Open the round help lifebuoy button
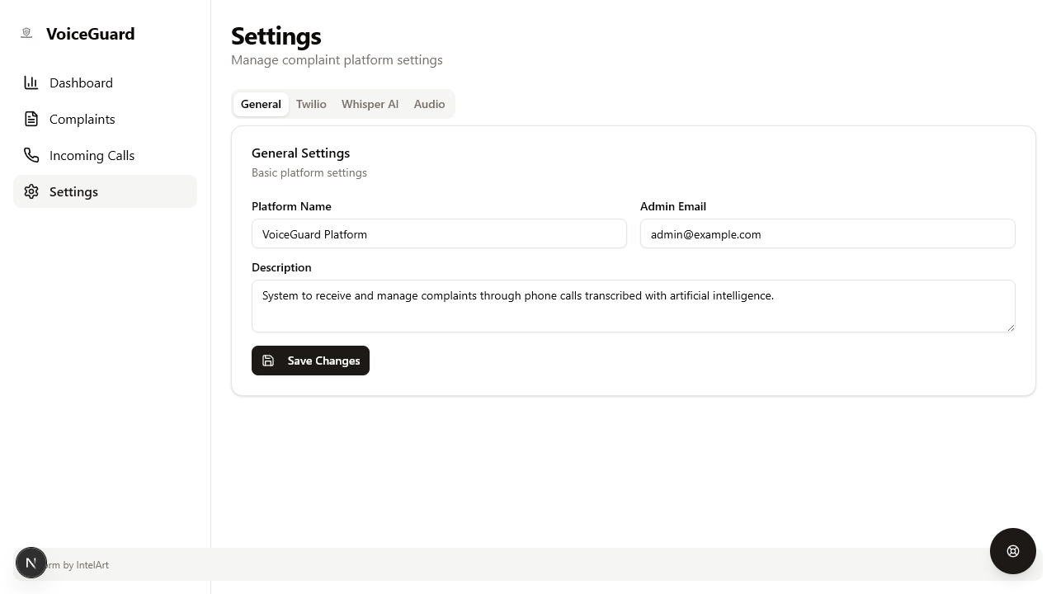This screenshot has width=1056, height=594. 1013,551
